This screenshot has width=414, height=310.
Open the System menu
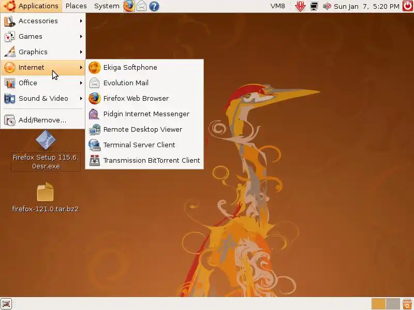click(x=107, y=6)
